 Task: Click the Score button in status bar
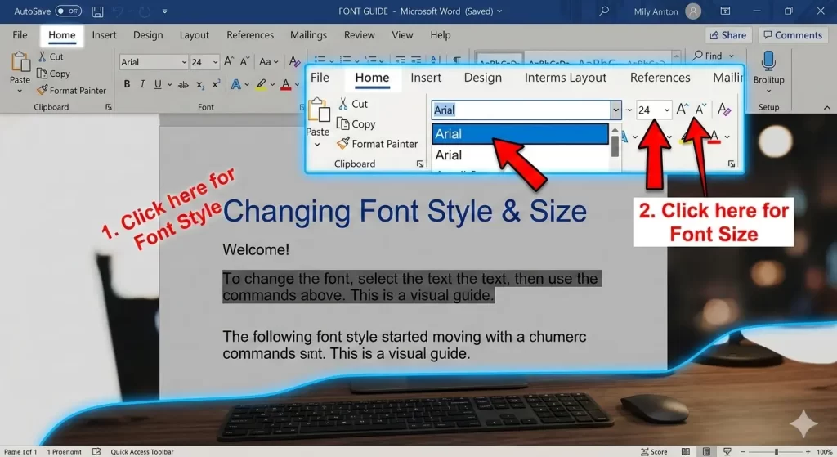point(654,451)
